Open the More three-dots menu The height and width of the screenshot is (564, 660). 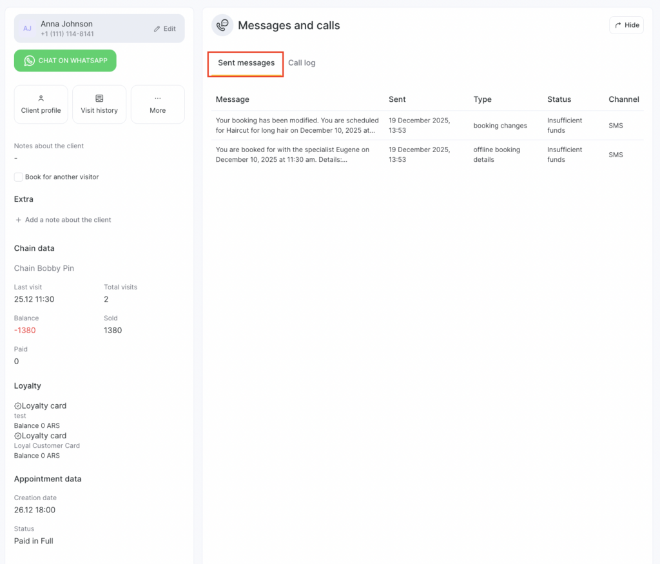[157, 98]
